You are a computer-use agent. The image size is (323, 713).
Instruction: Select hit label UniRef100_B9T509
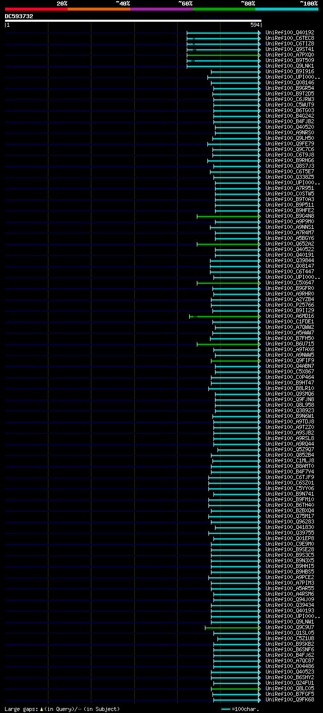[x=290, y=60]
